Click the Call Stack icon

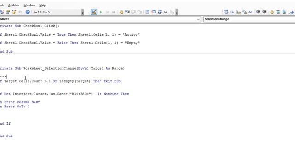click(171, 12)
